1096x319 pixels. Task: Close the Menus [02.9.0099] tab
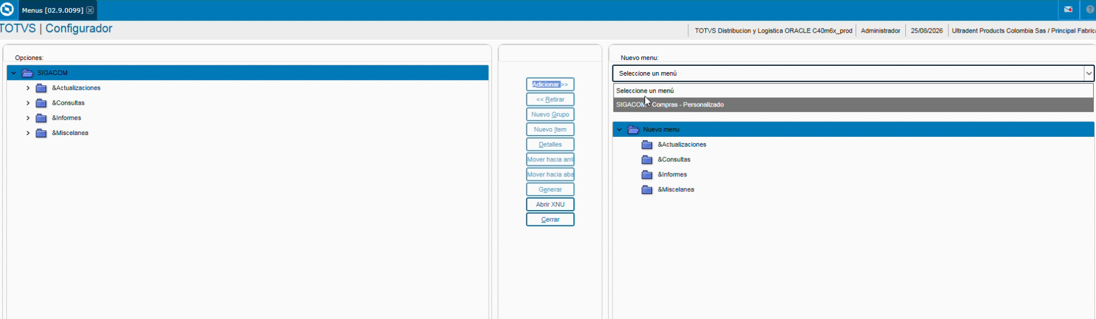(90, 10)
